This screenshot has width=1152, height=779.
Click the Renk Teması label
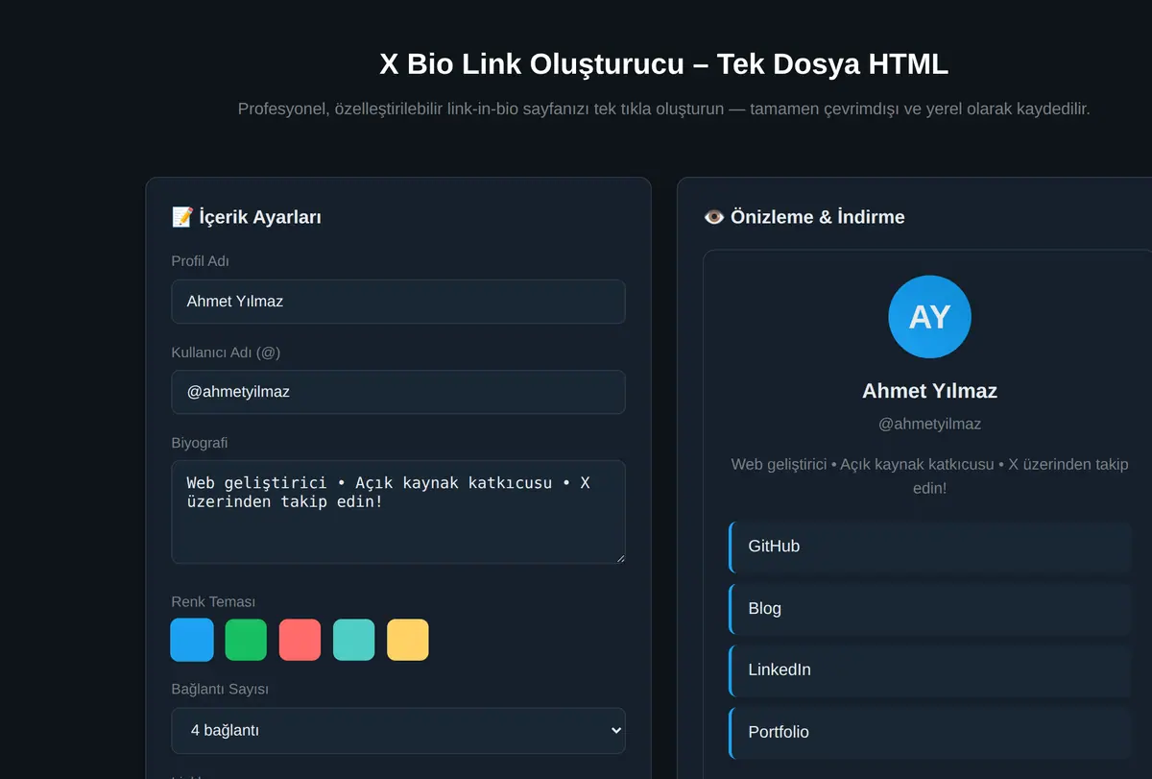(213, 602)
